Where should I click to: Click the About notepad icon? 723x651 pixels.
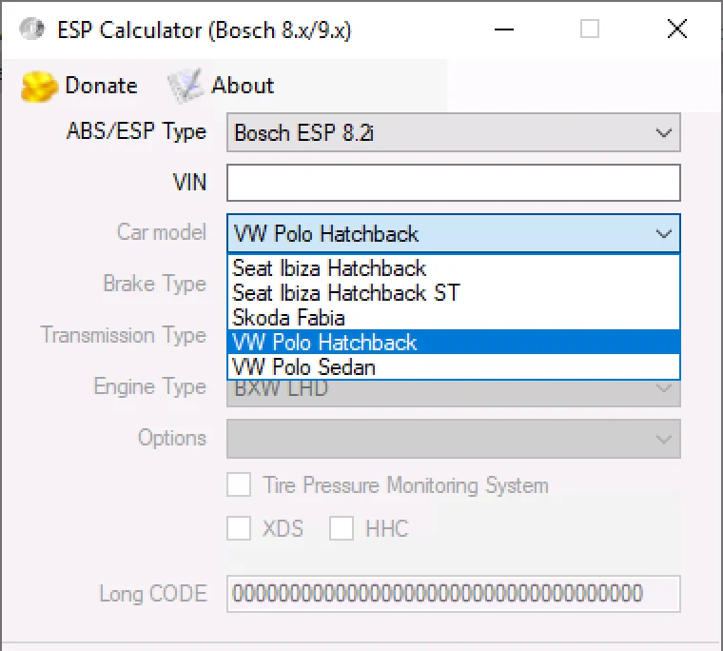click(186, 86)
